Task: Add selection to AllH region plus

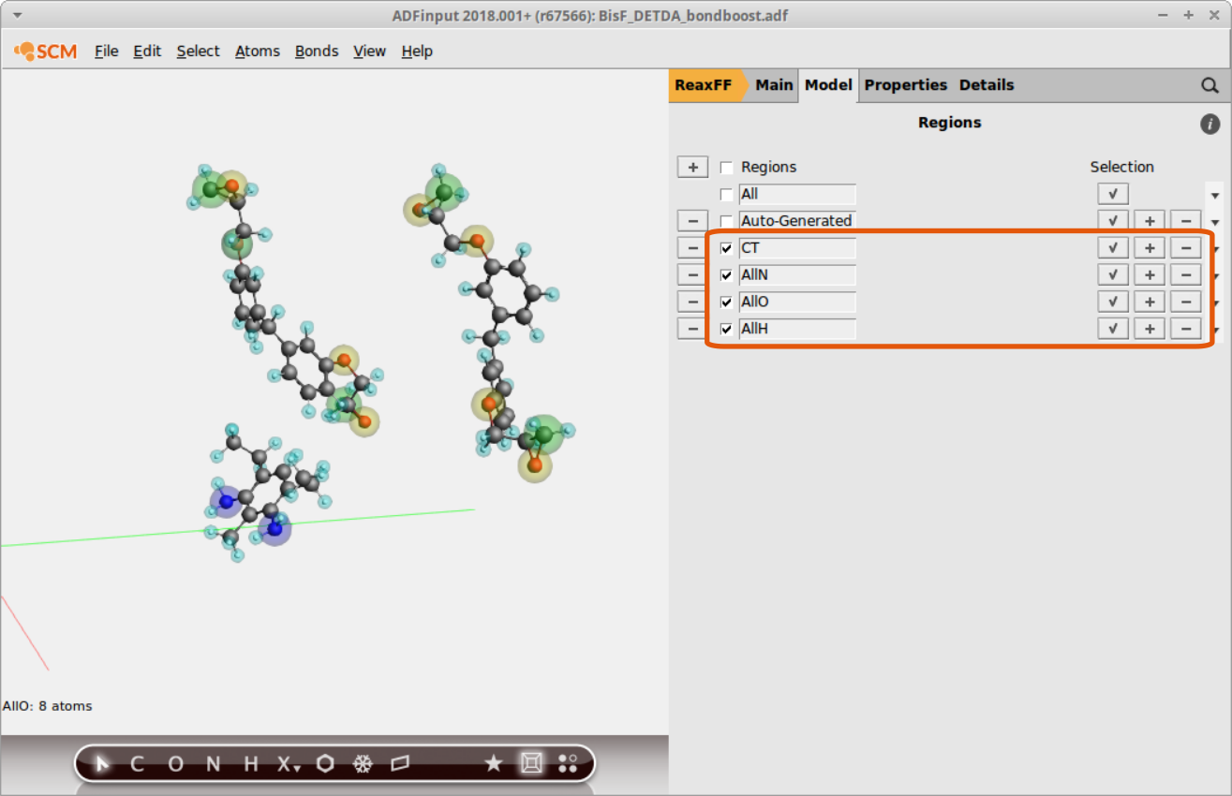Action: (x=1150, y=330)
